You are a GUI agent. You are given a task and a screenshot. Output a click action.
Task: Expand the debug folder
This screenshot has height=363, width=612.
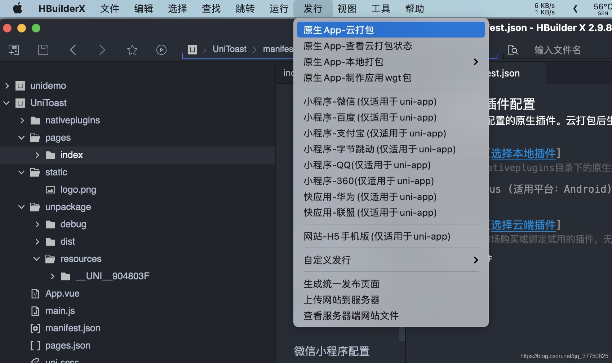tap(37, 224)
